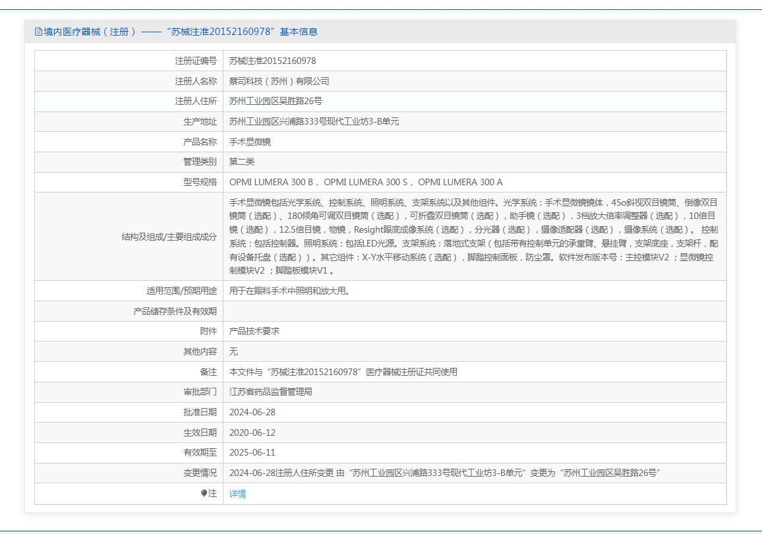Select the 第二类 management category value
The height and width of the screenshot is (534, 762).
pyautogui.click(x=241, y=162)
